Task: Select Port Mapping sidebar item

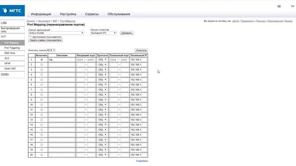Action: (12, 43)
